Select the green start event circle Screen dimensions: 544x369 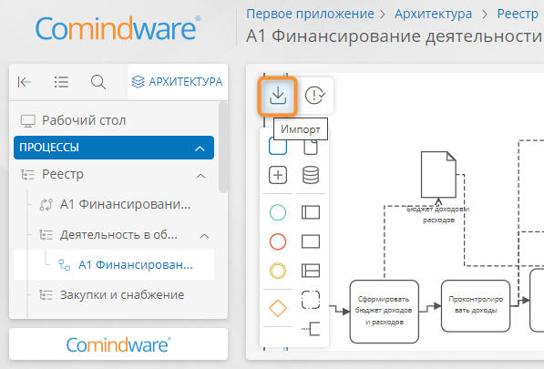(278, 212)
